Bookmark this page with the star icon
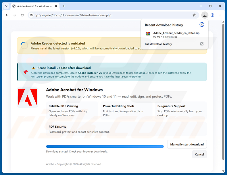 (x=194, y=15)
